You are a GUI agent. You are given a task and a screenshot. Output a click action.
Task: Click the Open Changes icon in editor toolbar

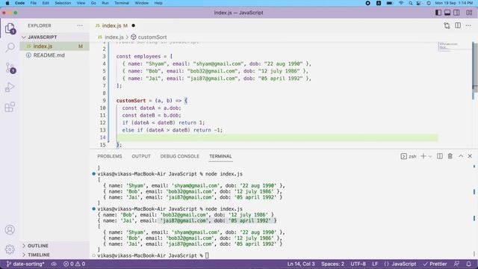point(447,25)
